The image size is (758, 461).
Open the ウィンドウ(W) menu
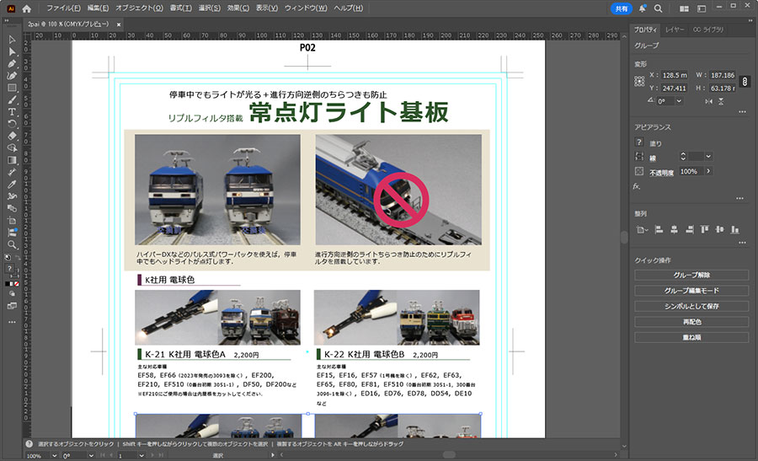click(x=306, y=8)
